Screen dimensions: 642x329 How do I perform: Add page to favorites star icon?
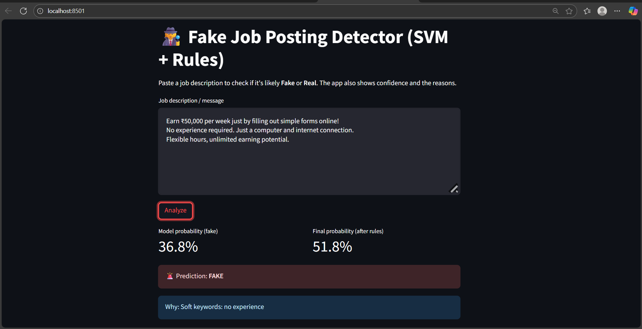(569, 11)
